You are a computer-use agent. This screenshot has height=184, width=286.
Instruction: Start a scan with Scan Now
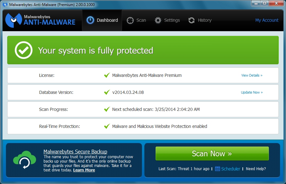click(x=212, y=153)
